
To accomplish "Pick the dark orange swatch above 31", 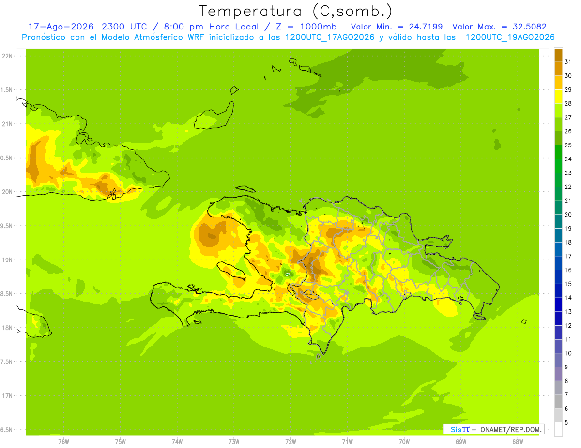I will [x=558, y=55].
